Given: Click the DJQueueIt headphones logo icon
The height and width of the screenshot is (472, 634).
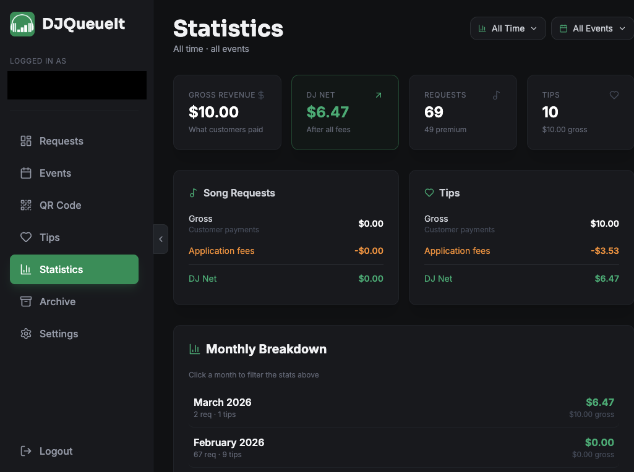Looking at the screenshot, I should point(22,24).
